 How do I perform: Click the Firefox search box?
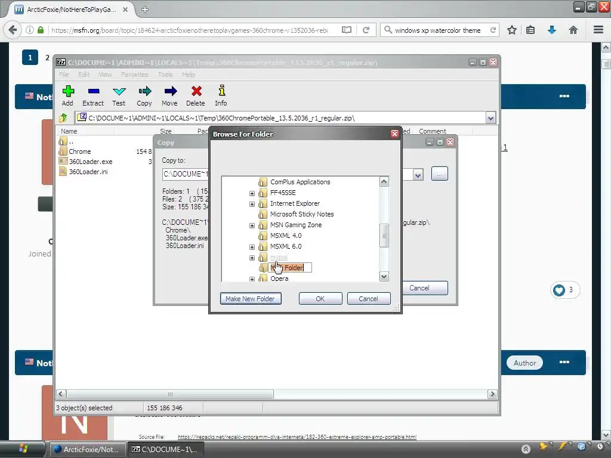[439, 30]
